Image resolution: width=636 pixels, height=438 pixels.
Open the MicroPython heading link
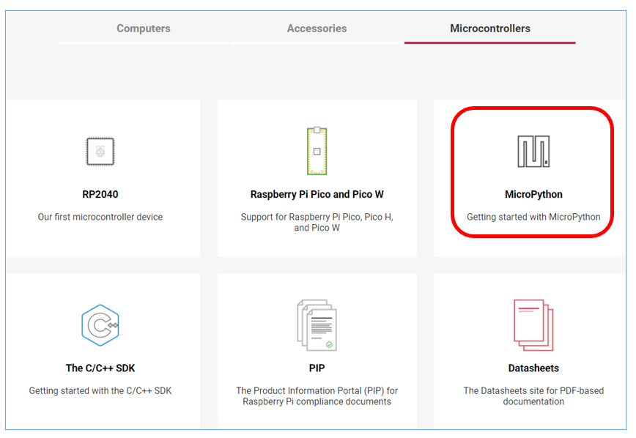[x=533, y=194]
